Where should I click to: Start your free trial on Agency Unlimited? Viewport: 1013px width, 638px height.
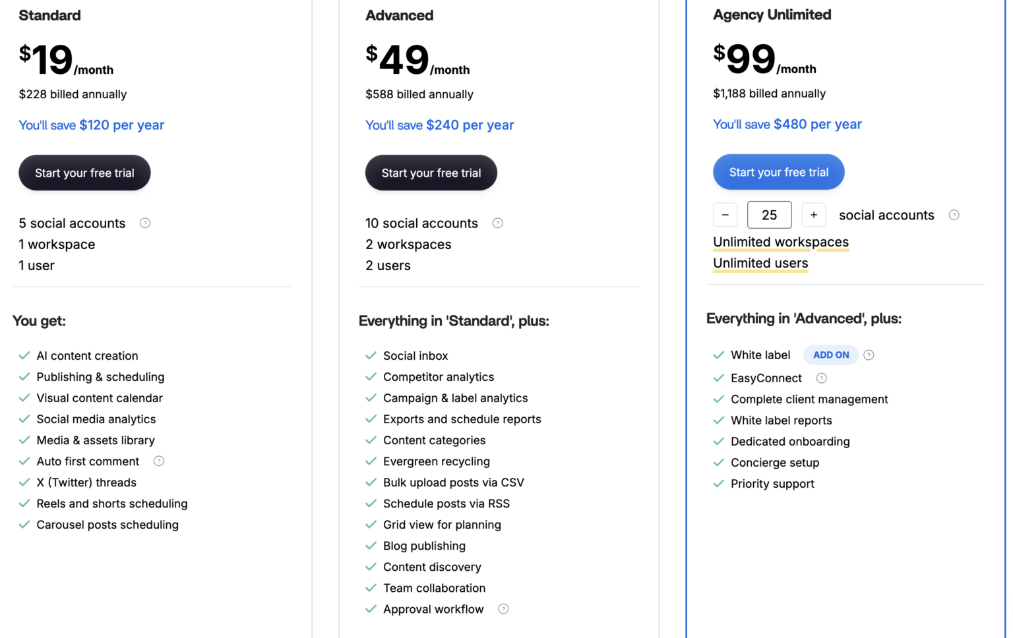[778, 172]
